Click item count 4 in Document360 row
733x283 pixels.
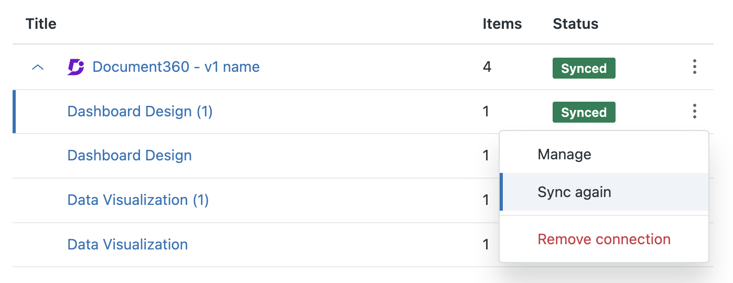pos(487,67)
